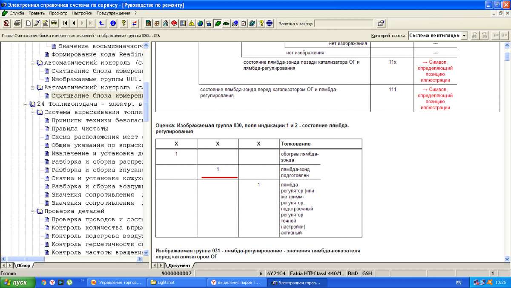Image resolution: width=511 pixels, height=288 pixels.
Task: Go to the first page arrow
Action: 65,23
